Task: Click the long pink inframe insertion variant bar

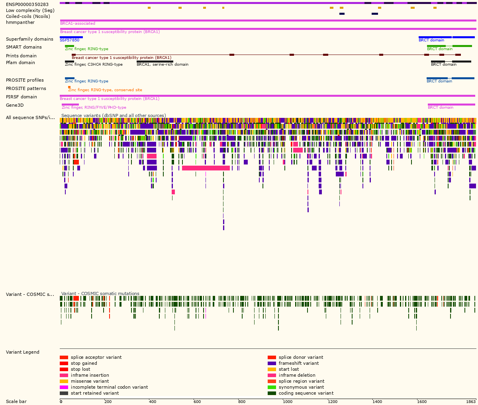Action: pyautogui.click(x=205, y=168)
